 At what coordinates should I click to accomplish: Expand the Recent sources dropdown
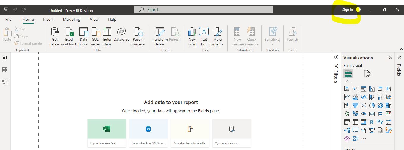coord(138,37)
